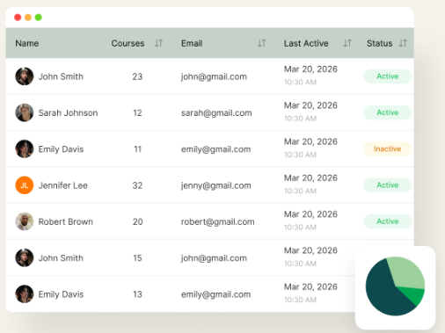The width and height of the screenshot is (445, 333).
Task: Click robert@gmail.com email address
Action: coord(218,222)
